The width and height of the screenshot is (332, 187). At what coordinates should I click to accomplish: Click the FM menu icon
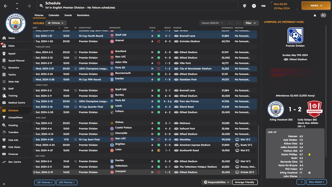[x=263, y=6]
